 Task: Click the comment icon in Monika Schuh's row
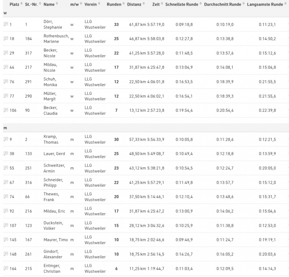click(x=6, y=82)
